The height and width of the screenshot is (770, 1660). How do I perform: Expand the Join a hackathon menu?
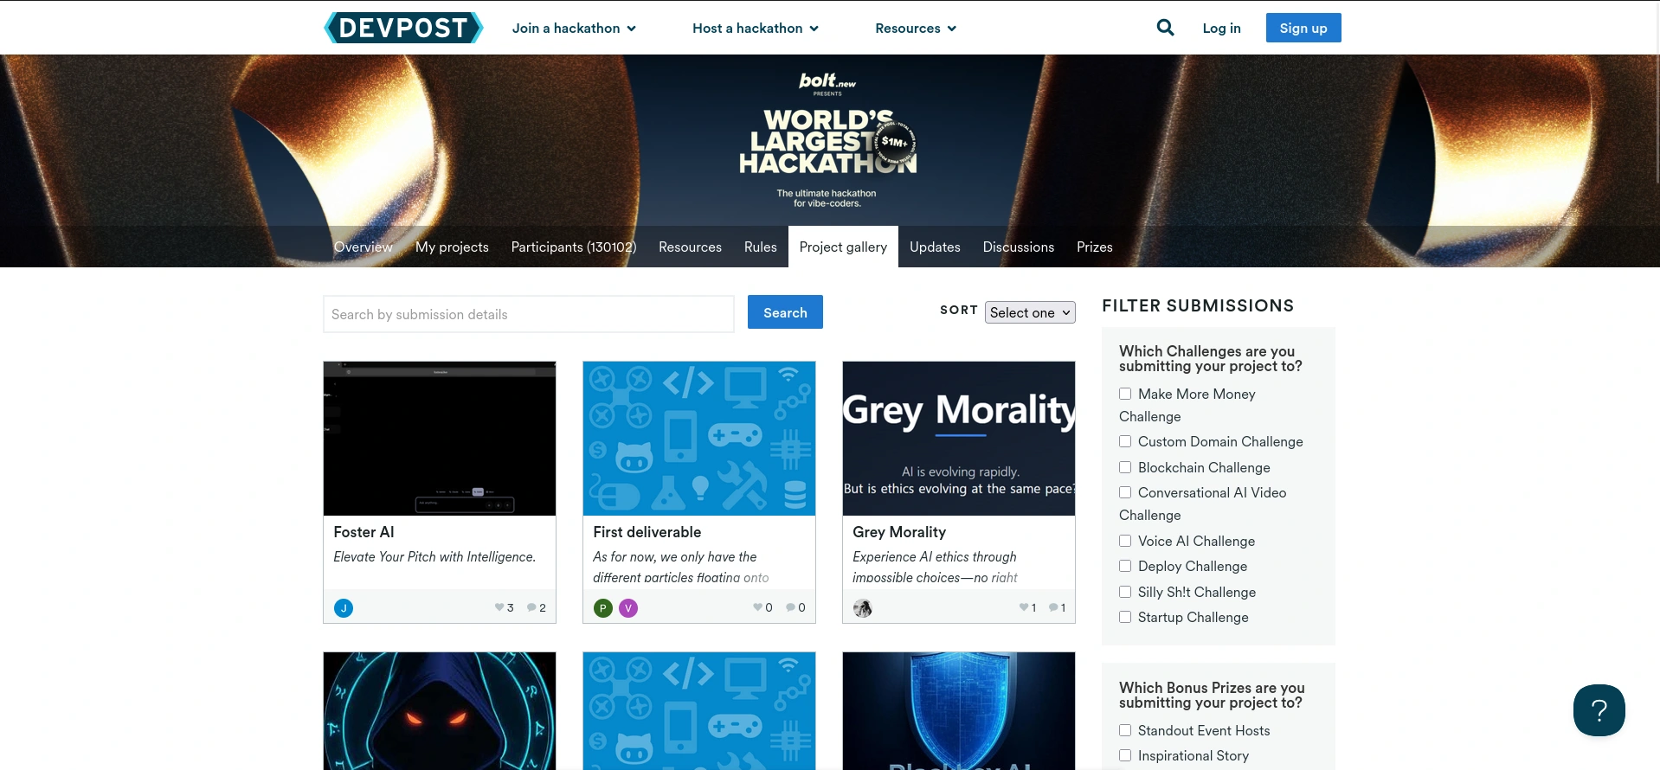(574, 28)
